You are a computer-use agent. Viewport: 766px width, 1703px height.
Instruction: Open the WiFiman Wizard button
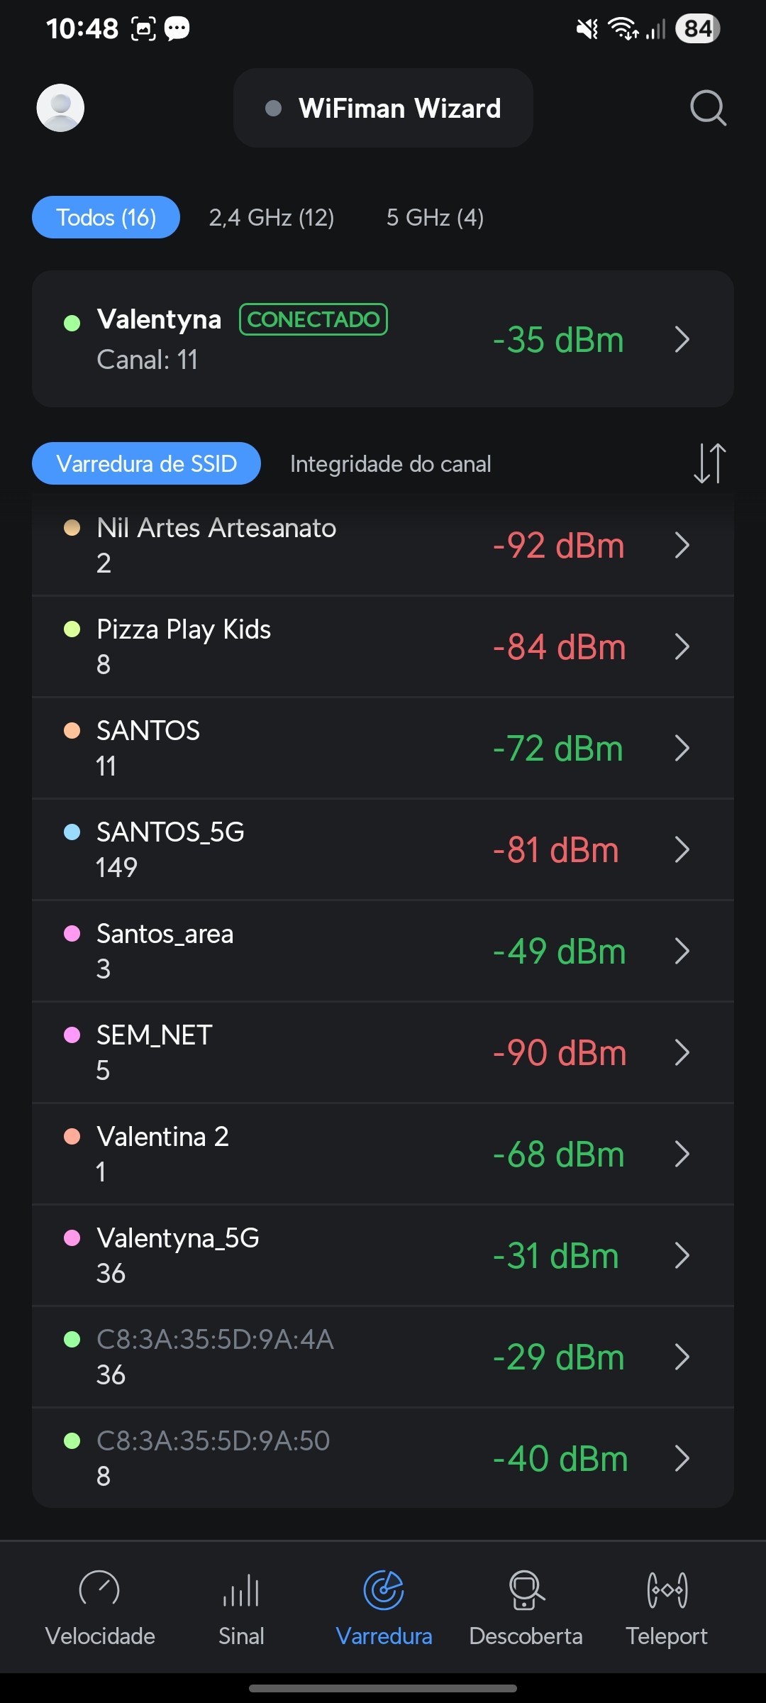pos(383,108)
